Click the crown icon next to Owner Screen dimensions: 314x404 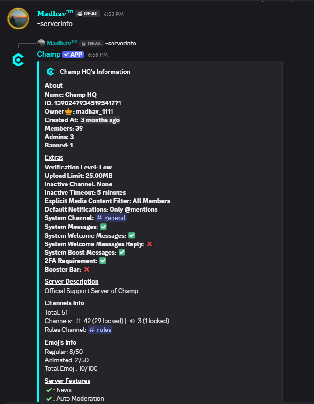(67, 111)
